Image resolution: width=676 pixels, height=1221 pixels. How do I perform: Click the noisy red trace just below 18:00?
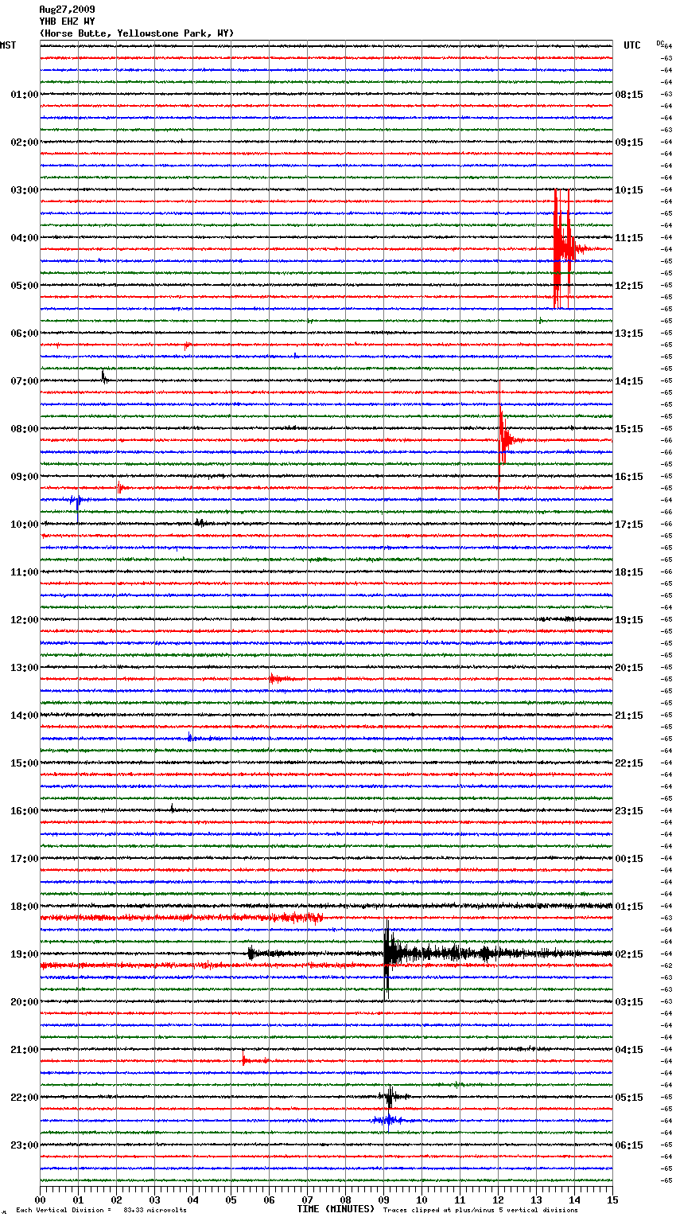coord(181,918)
